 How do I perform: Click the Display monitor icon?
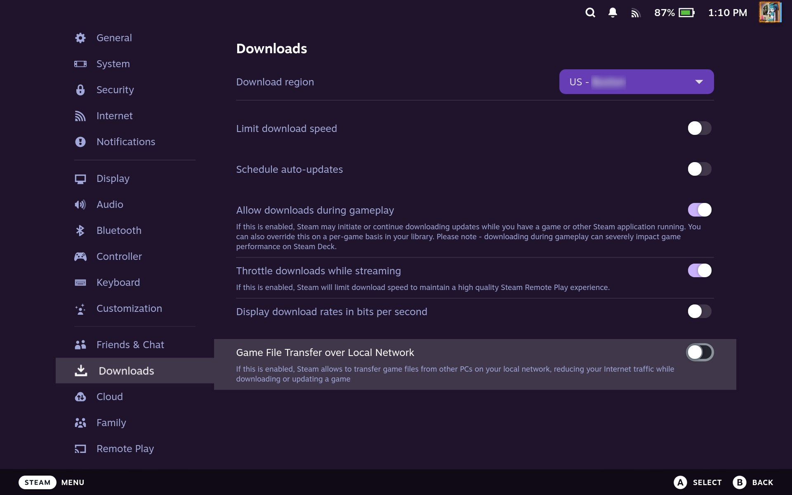point(80,179)
